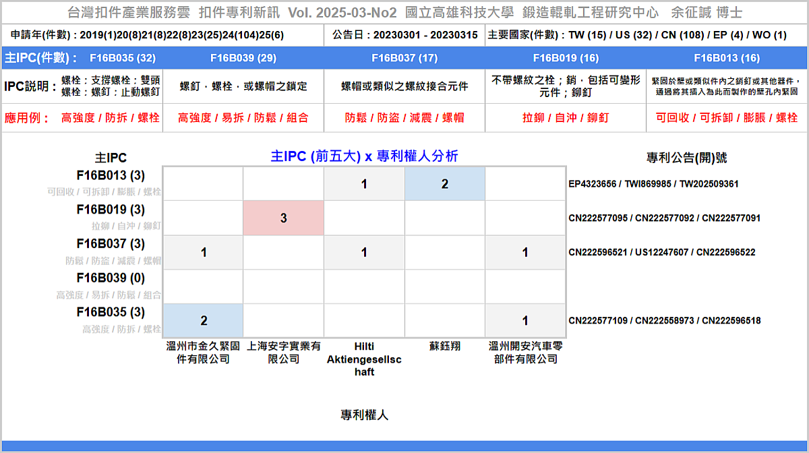This screenshot has height=453, width=809.
Task: Select cell 1 for 溫州開安汽車 in F16B035 row
Action: 525,320
